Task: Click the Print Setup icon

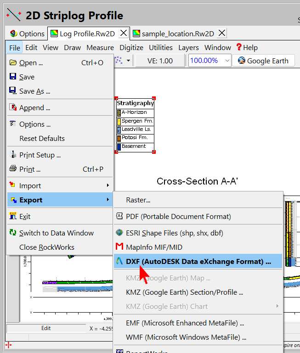Action: pos(13,155)
